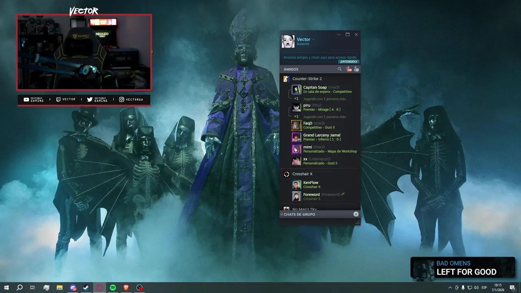Click the add a friend icon
Viewport: 521px width, 293px height.
point(356,69)
